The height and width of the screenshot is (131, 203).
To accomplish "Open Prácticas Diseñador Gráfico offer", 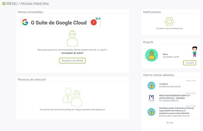I will (x=175, y=97).
